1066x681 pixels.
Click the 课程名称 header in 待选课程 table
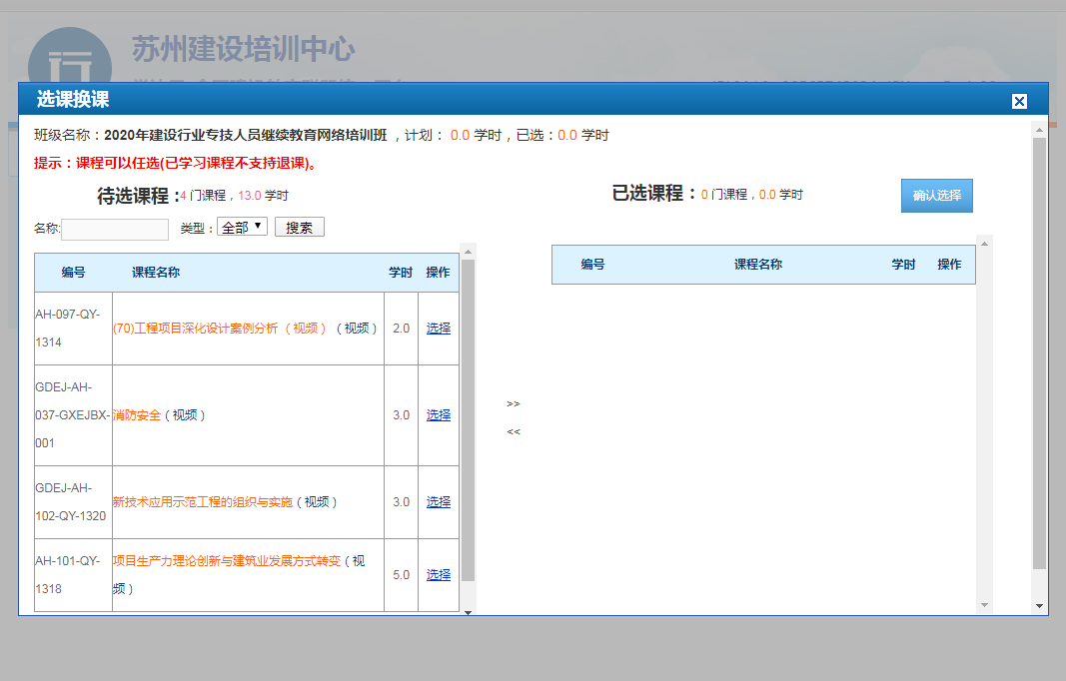coord(156,273)
